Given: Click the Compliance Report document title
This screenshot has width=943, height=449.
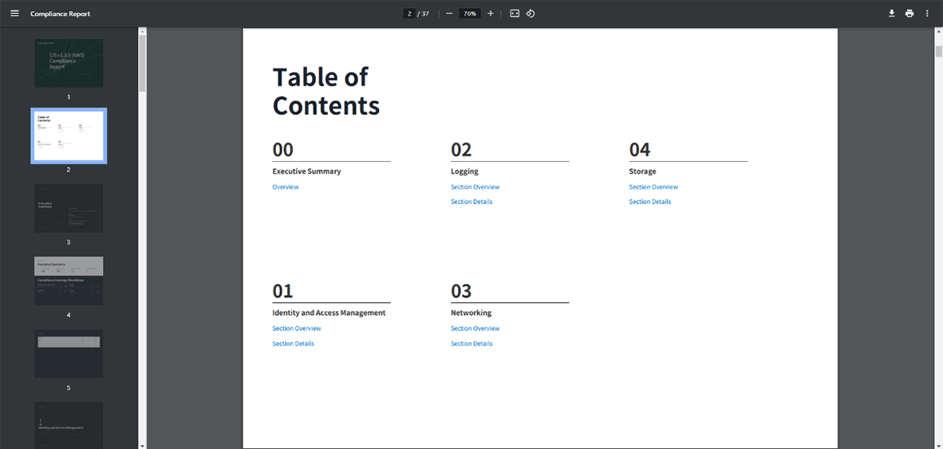Looking at the screenshot, I should click(x=60, y=14).
